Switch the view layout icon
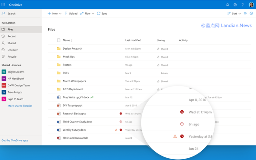The height and width of the screenshot is (160, 256). tap(245, 14)
